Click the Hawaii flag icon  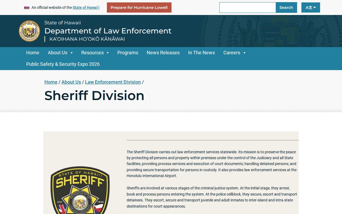point(27,8)
